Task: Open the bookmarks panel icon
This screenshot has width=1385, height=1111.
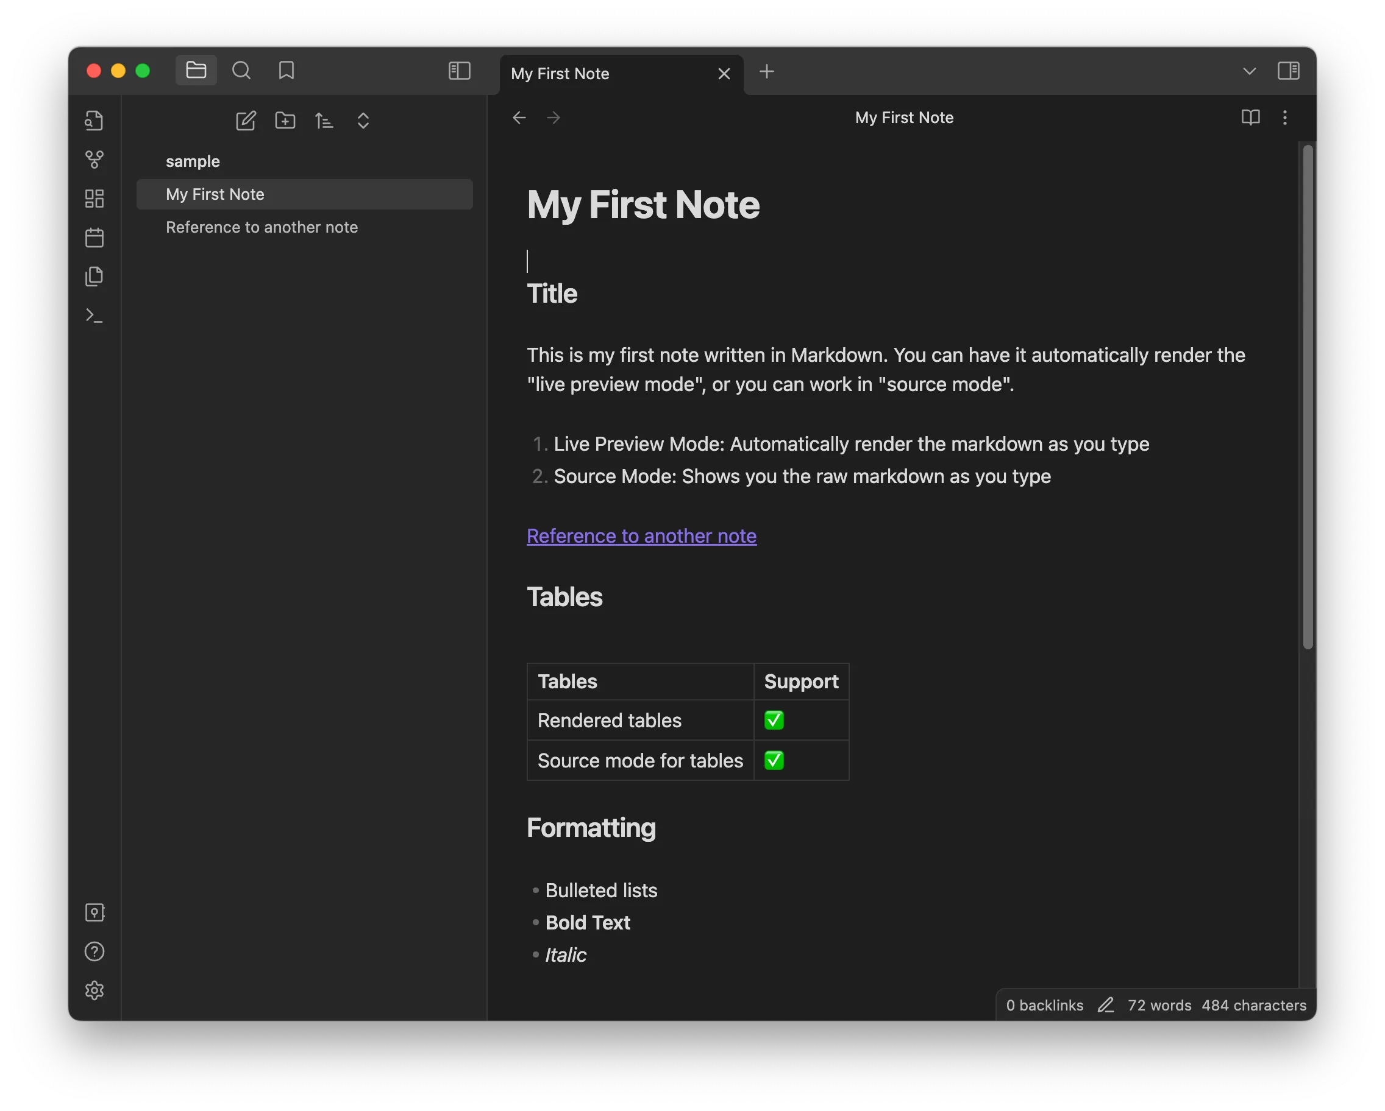Action: tap(287, 71)
